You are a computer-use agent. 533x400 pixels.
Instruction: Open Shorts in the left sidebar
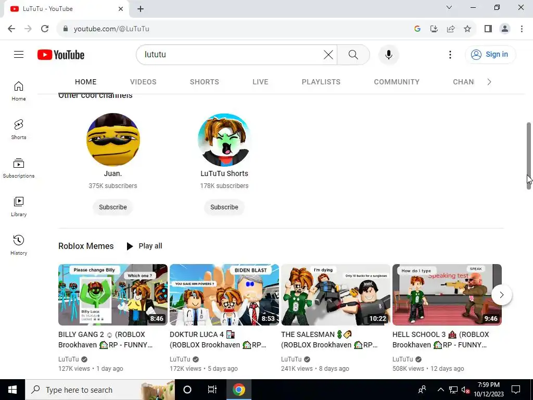[x=19, y=130]
